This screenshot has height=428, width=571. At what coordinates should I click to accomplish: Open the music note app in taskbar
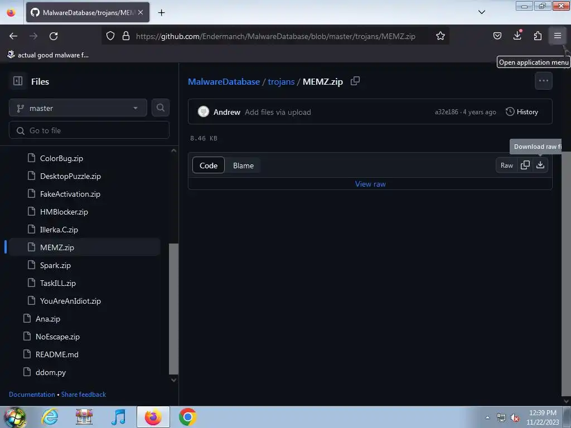[x=118, y=417]
